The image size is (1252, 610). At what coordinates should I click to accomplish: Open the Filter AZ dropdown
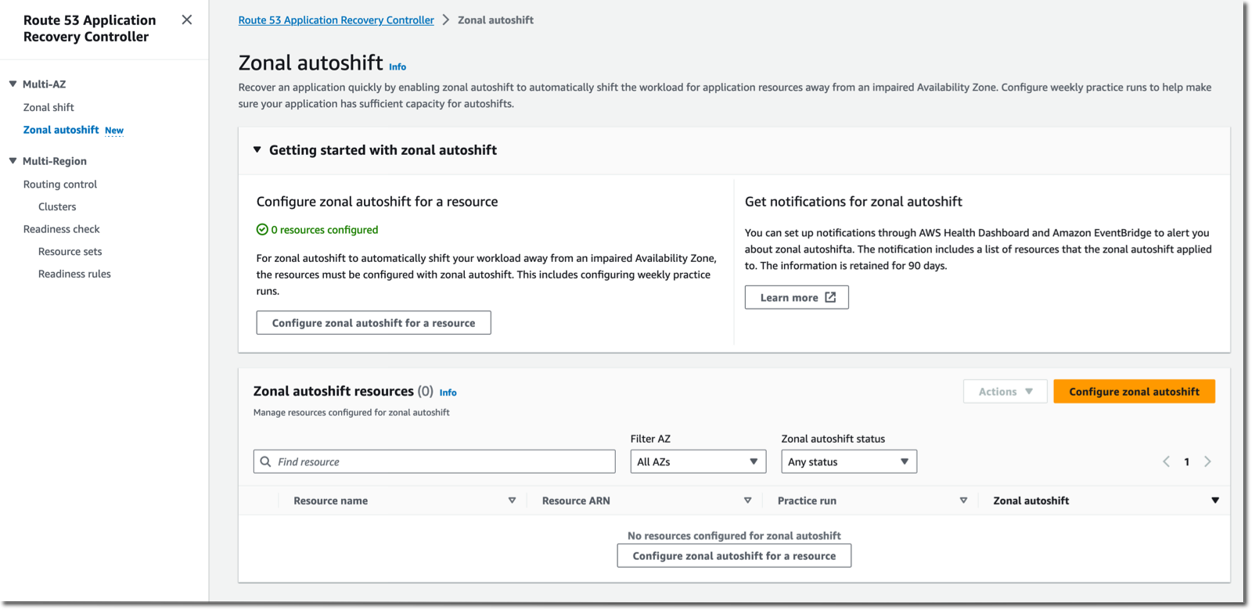[x=697, y=461]
